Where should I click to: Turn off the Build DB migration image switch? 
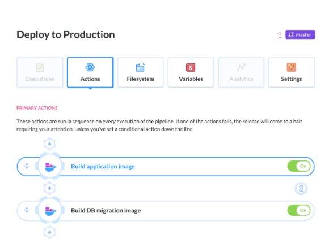point(299,210)
